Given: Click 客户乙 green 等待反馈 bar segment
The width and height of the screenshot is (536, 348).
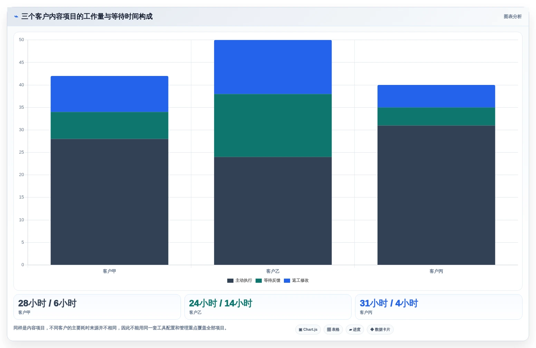Looking at the screenshot, I should point(273,126).
